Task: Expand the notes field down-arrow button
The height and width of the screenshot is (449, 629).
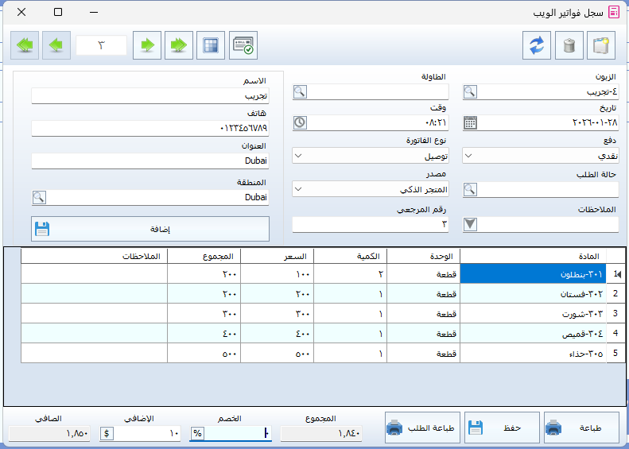Action: 470,224
